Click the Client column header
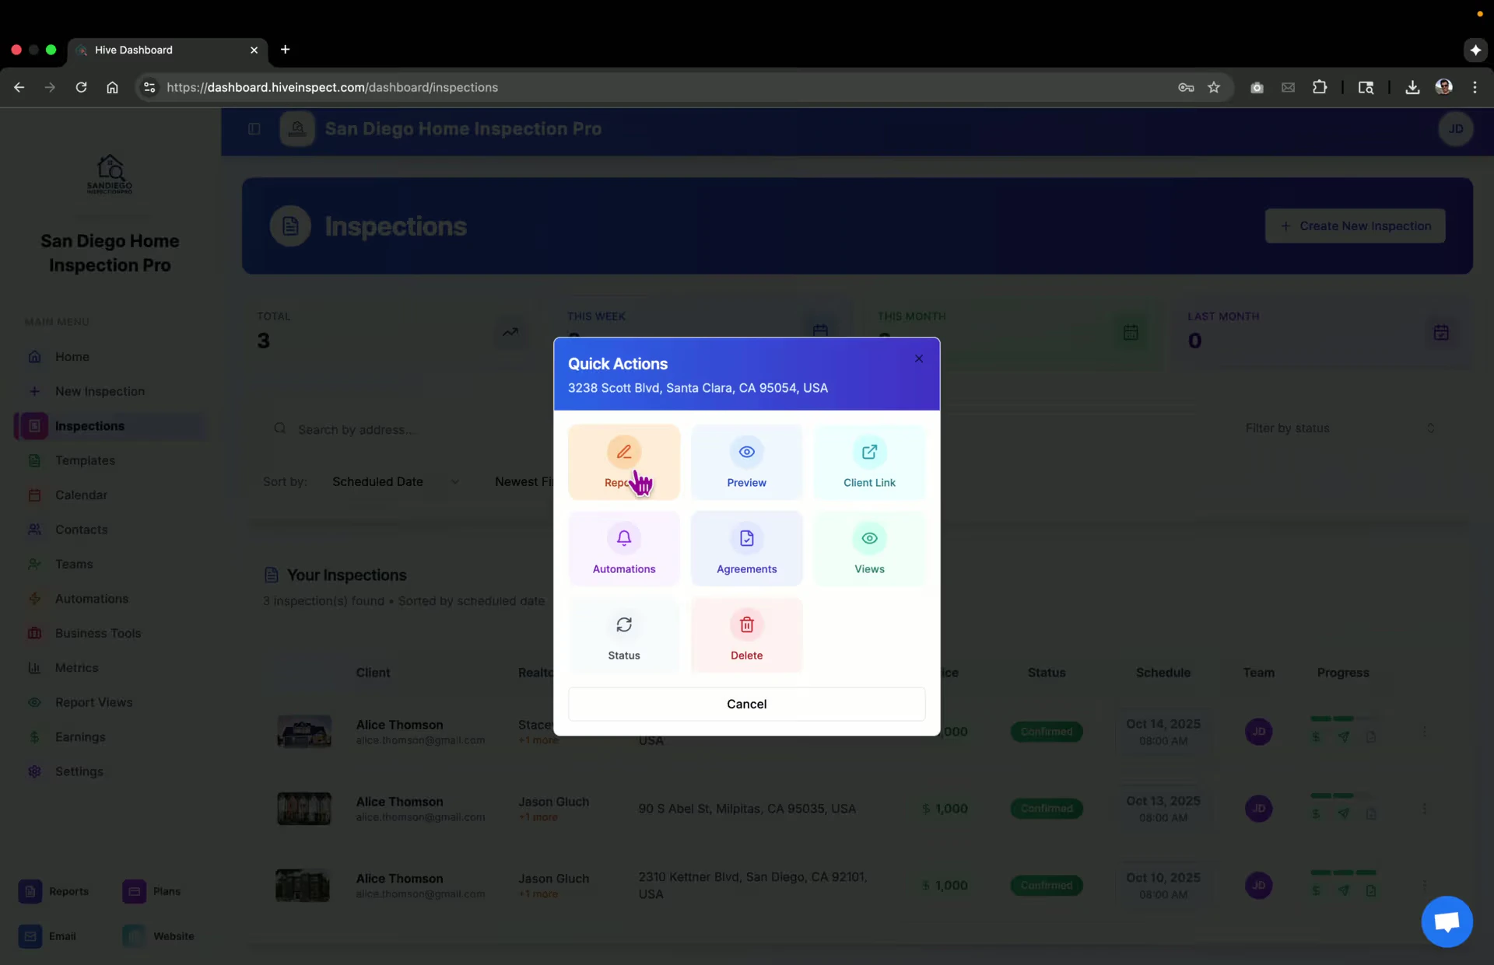This screenshot has height=965, width=1494. (373, 673)
